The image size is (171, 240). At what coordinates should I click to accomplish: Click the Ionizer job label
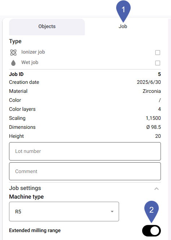click(x=33, y=52)
